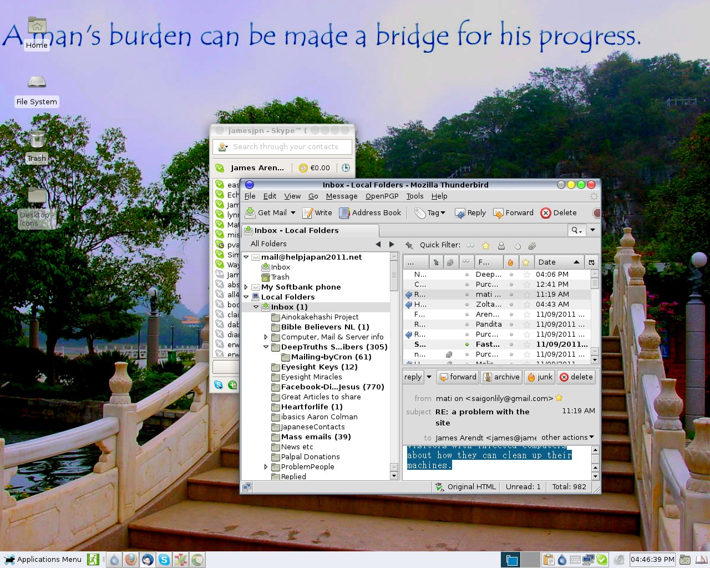
Task: Open the dropdown arrow next to the reply button
Action: 429,377
